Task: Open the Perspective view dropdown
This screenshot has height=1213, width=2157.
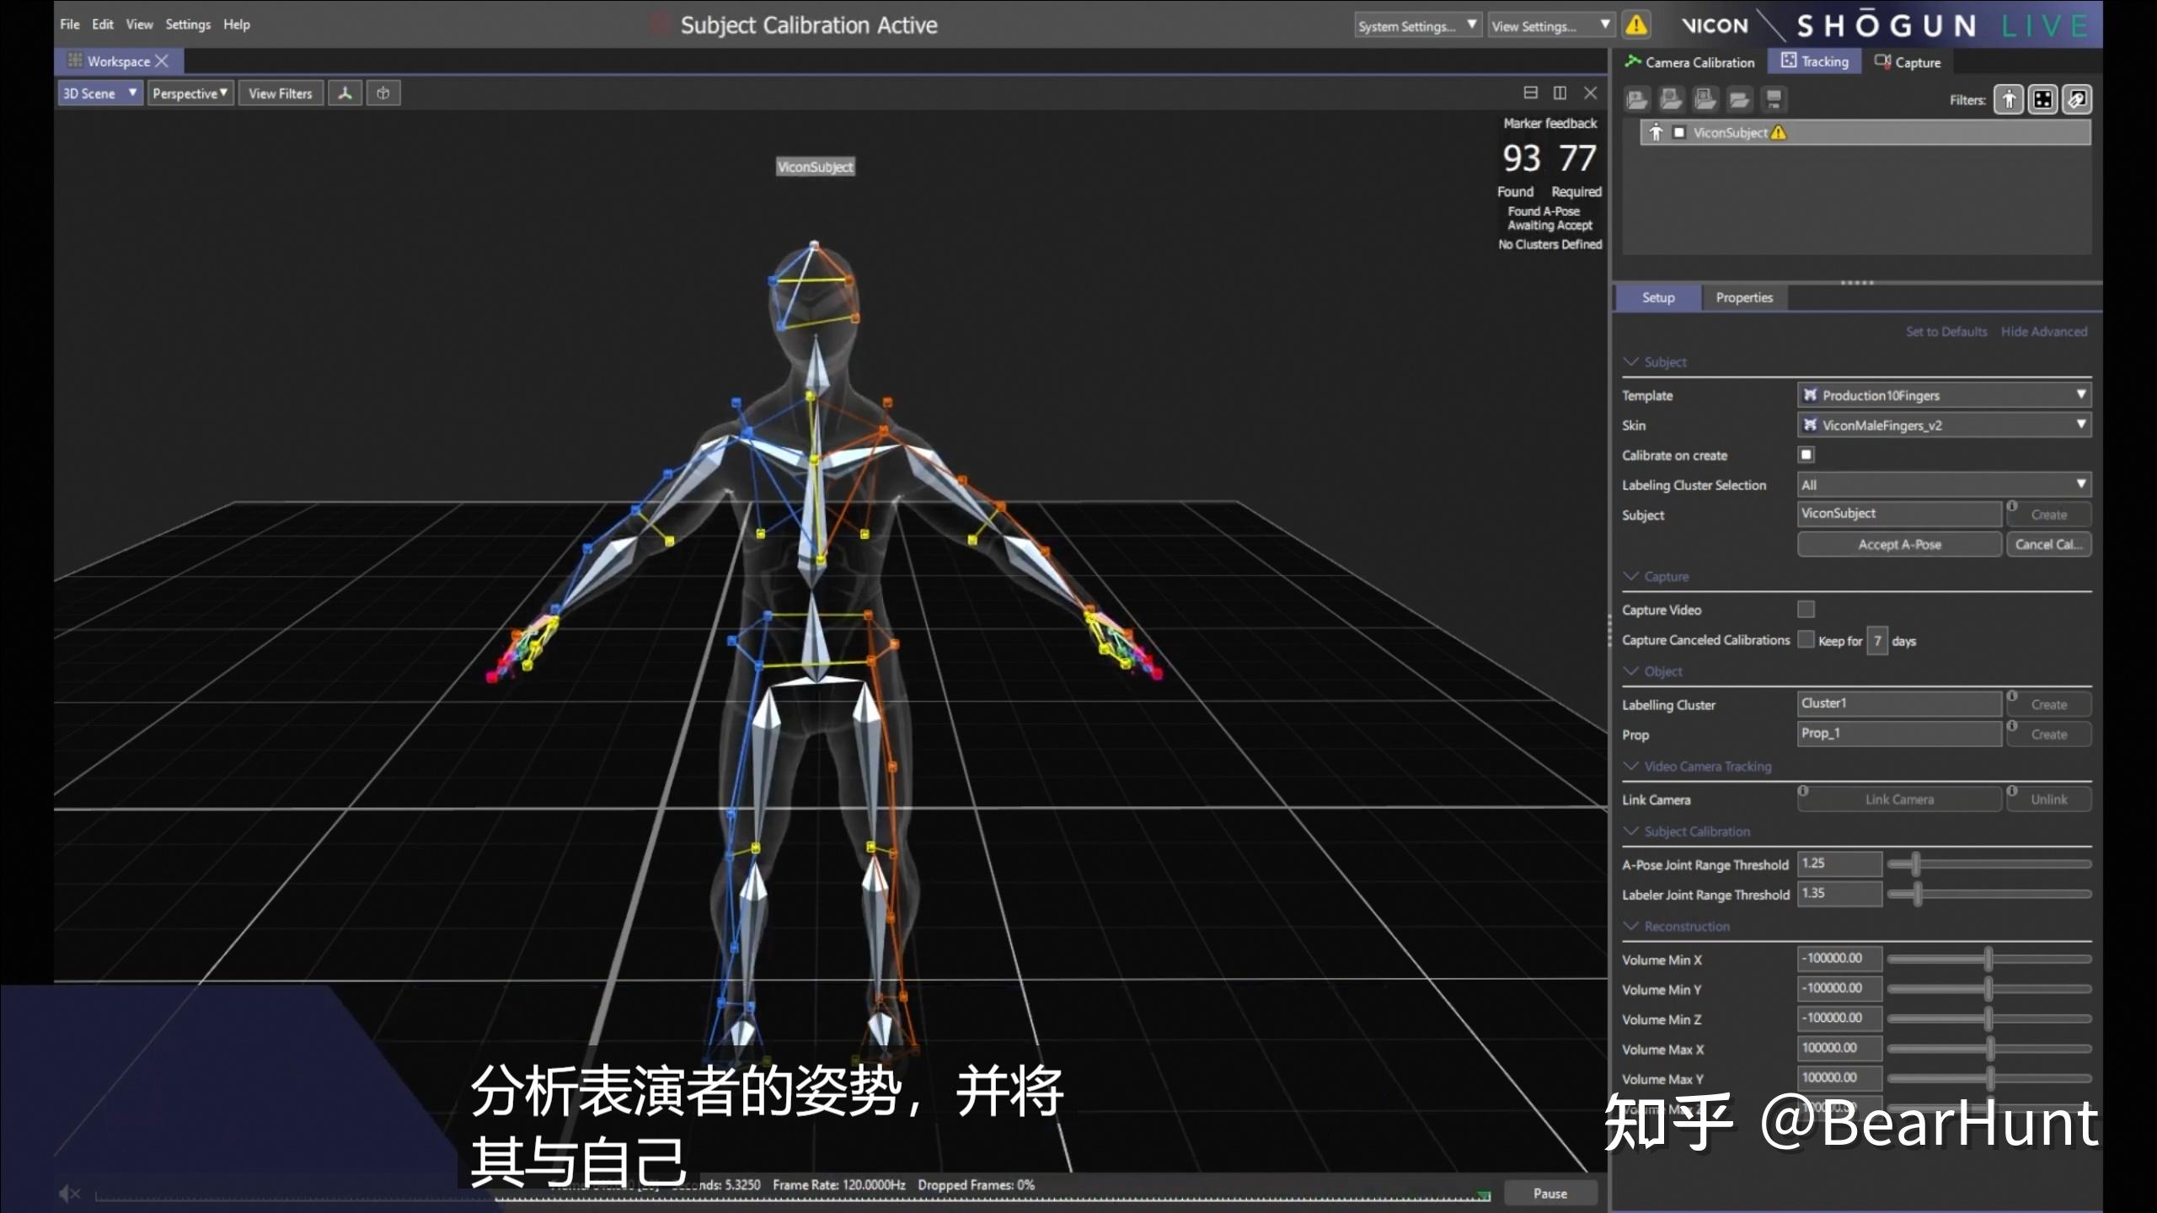Action: (x=190, y=94)
